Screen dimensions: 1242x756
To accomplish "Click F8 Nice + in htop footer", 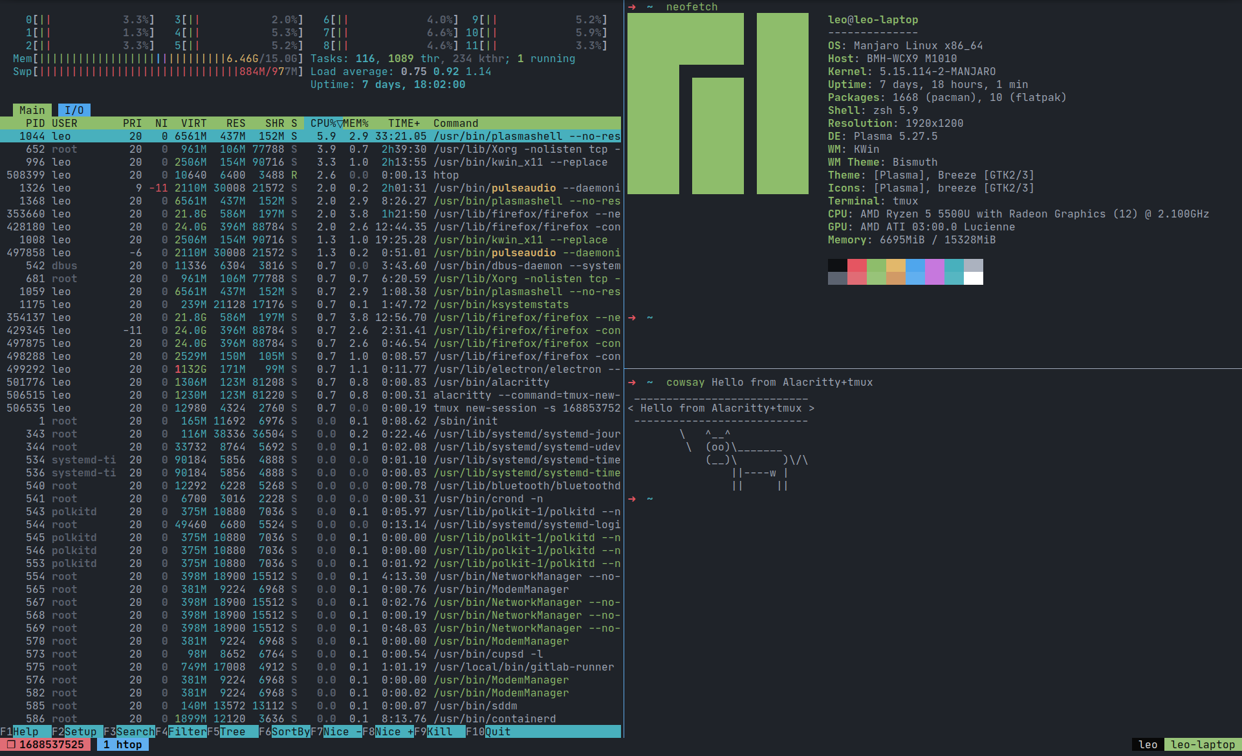I will 388,731.
